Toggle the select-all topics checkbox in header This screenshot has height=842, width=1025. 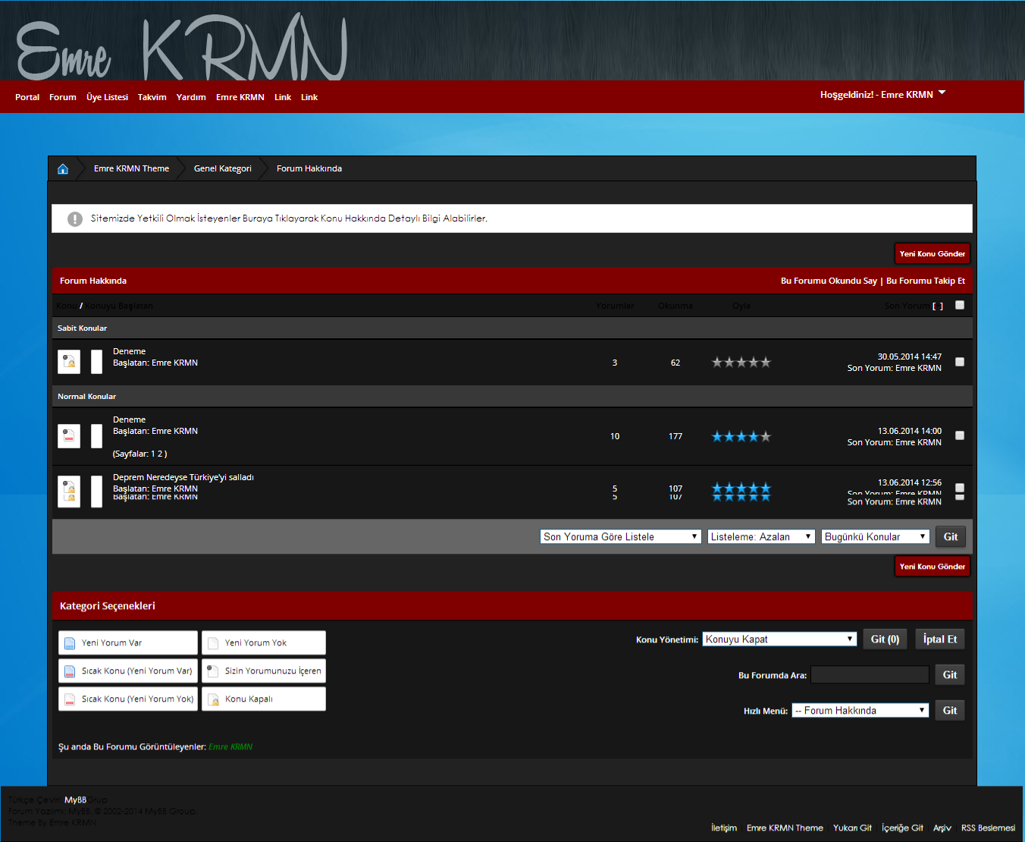(x=960, y=305)
